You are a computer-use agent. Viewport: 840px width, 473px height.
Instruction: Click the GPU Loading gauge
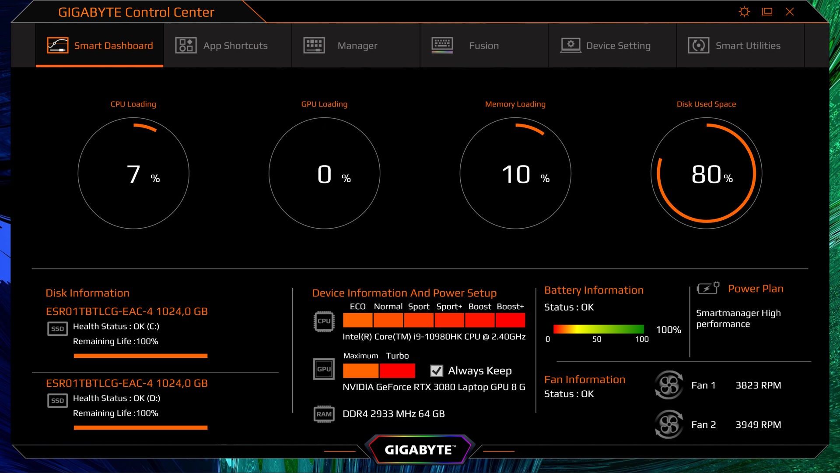pyautogui.click(x=324, y=173)
